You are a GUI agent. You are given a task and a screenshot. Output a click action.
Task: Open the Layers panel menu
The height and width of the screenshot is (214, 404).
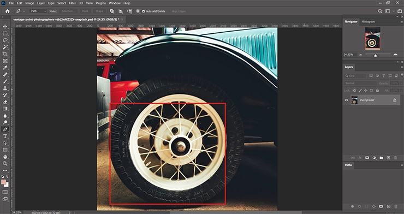click(401, 67)
